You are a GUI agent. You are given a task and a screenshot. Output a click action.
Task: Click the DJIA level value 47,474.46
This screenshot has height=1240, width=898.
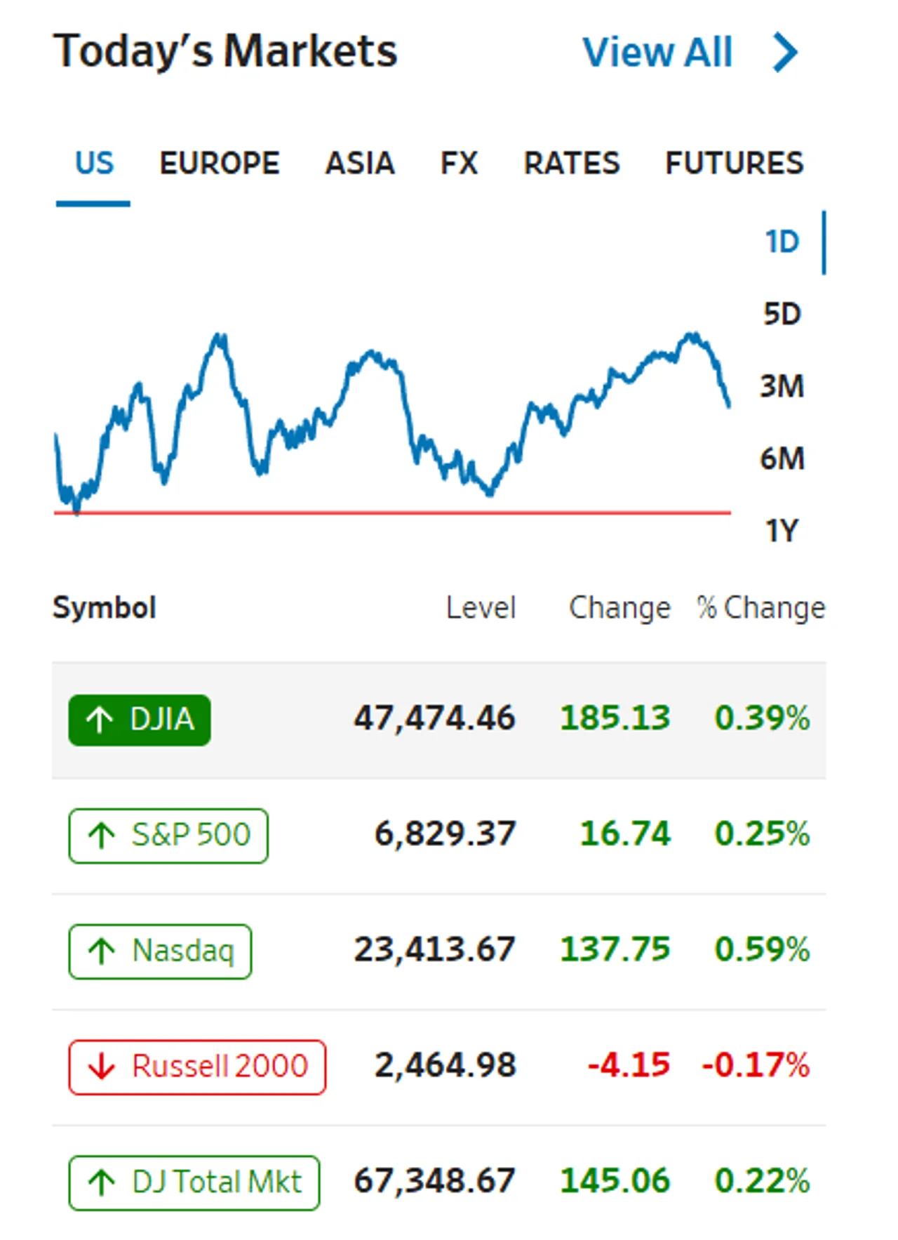click(x=434, y=718)
